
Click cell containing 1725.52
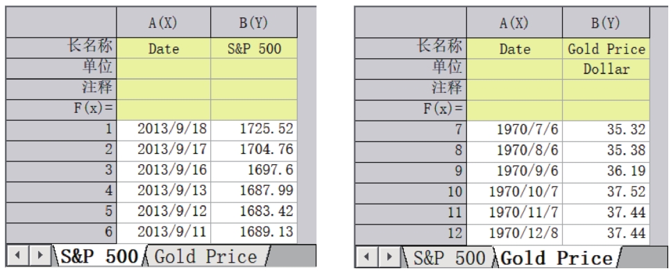click(x=254, y=129)
